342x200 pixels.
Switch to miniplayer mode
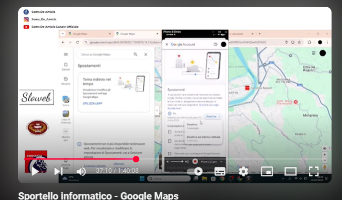pyautogui.click(x=267, y=171)
